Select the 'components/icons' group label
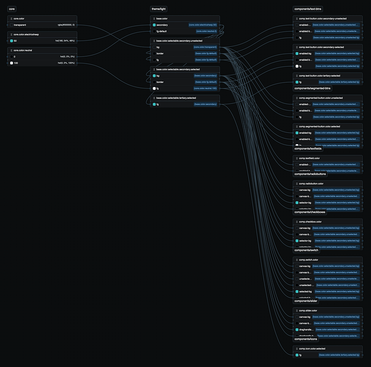Screen dimensions: 371x367 coord(306,339)
